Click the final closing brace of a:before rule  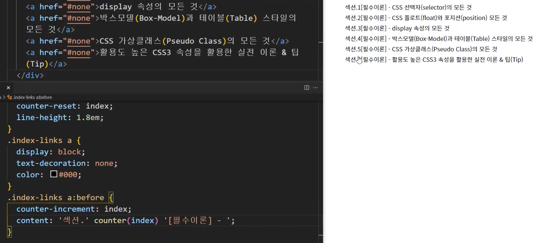click(x=9, y=232)
